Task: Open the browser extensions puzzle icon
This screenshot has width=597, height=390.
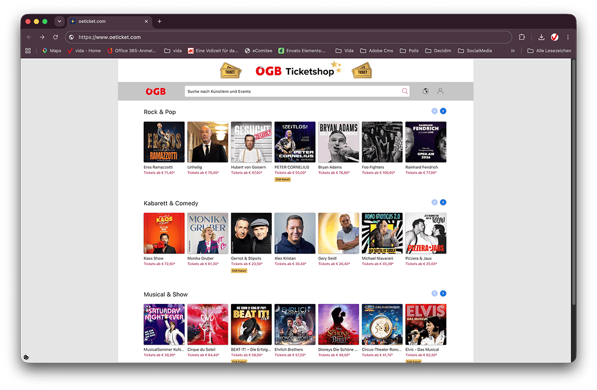Action: (522, 37)
